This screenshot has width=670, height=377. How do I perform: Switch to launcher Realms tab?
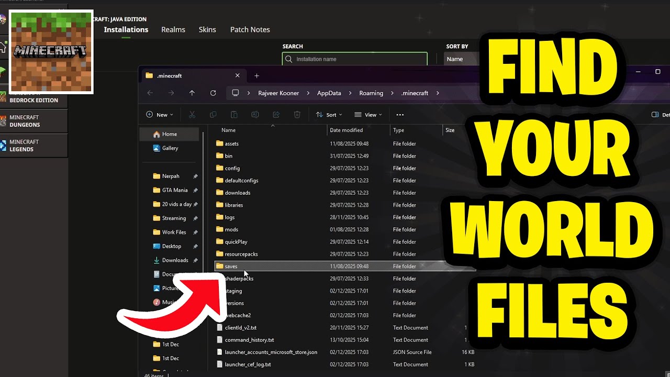(x=173, y=29)
